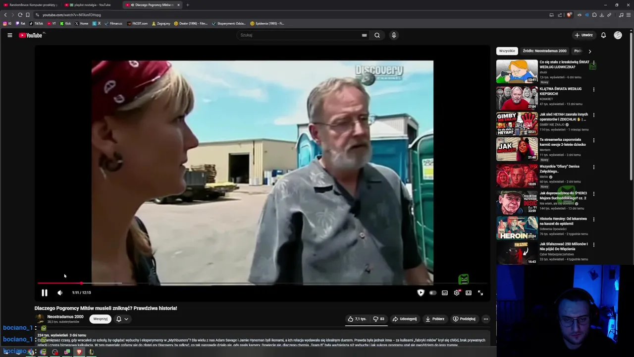
Task: Open the account avatar menu
Action: click(618, 35)
